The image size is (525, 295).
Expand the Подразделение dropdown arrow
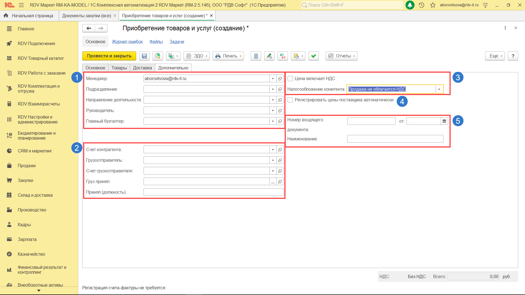(x=273, y=89)
